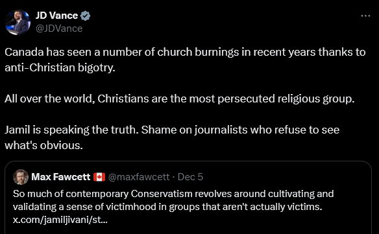Click the tweet text about church burnings
Screen dimensions: 379x234
[x=185, y=60]
